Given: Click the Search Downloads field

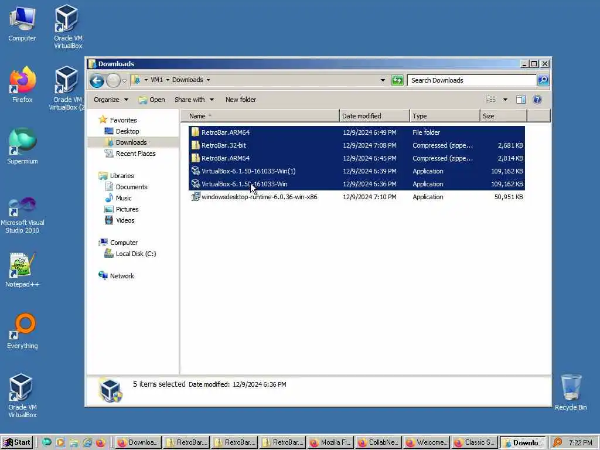Looking at the screenshot, I should click(472, 80).
